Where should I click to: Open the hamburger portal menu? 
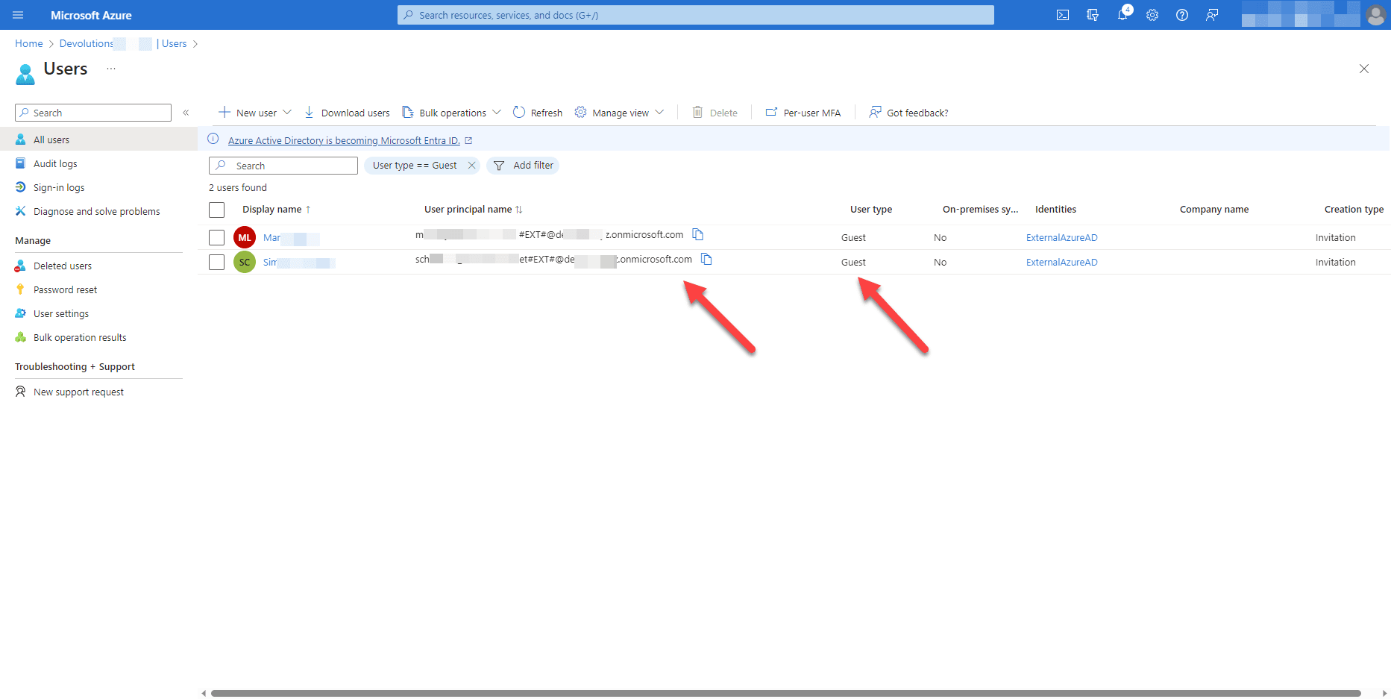pyautogui.click(x=18, y=15)
